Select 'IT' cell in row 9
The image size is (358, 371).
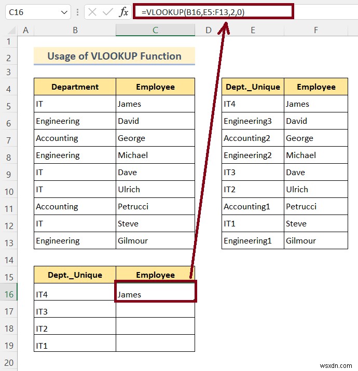click(x=75, y=172)
